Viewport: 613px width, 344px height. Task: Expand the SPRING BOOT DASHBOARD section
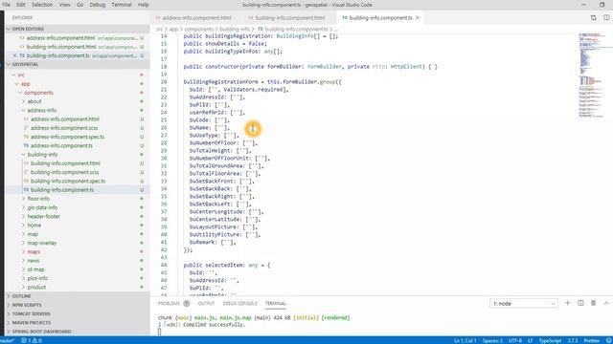click(9, 332)
